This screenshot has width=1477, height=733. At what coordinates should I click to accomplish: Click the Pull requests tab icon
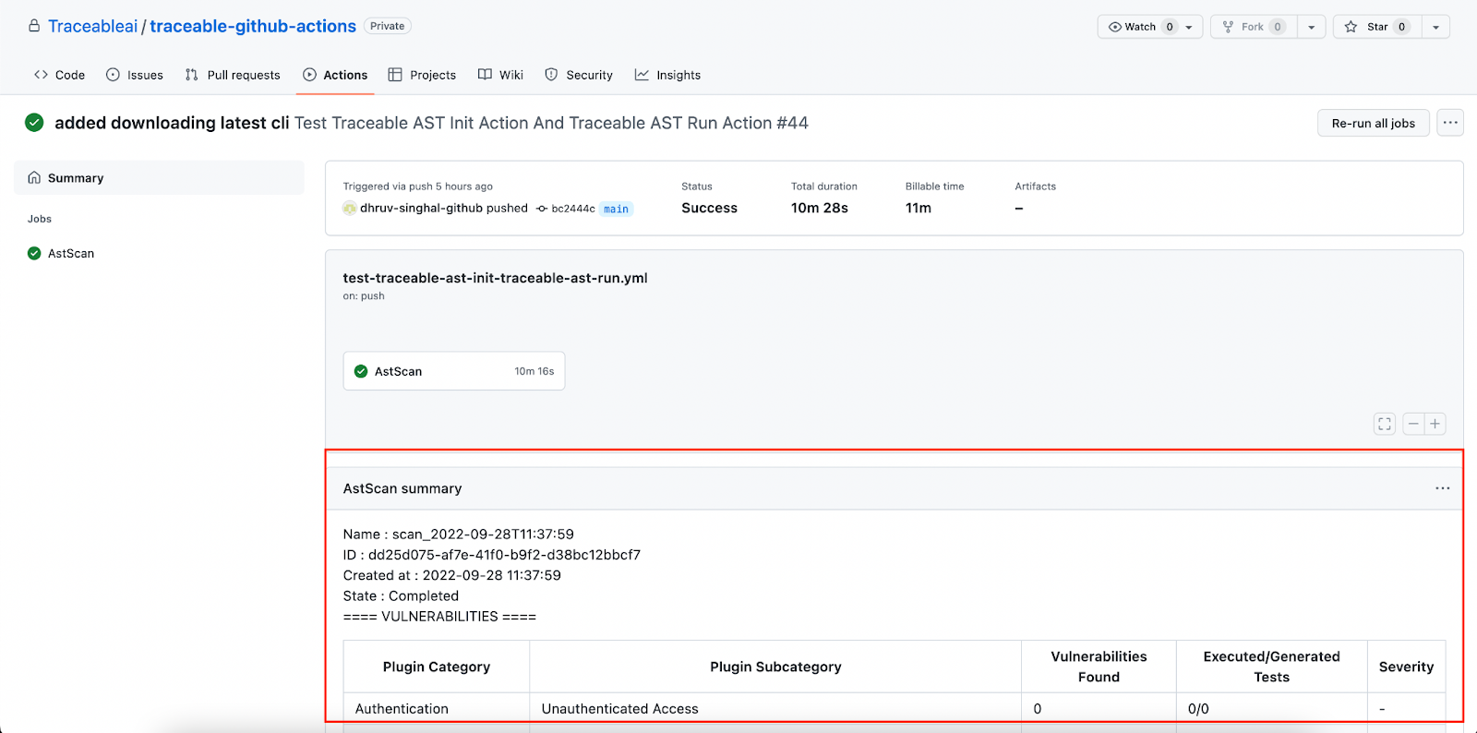tap(191, 75)
